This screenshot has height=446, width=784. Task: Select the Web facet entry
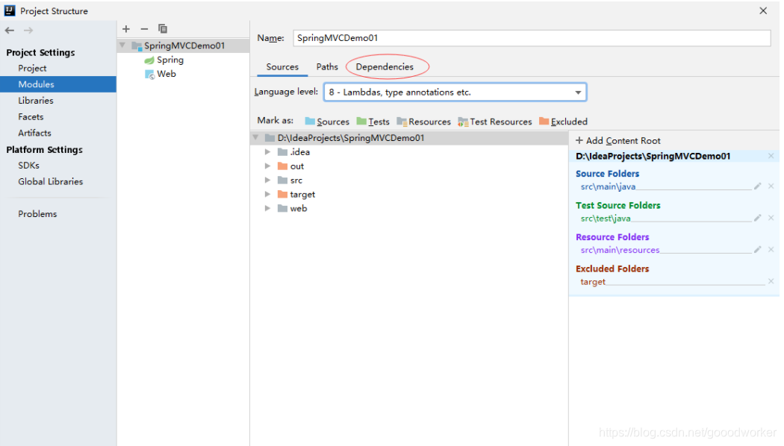click(166, 74)
